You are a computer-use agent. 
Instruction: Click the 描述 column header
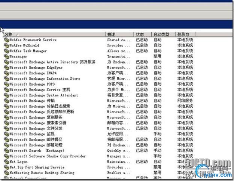tap(120, 34)
